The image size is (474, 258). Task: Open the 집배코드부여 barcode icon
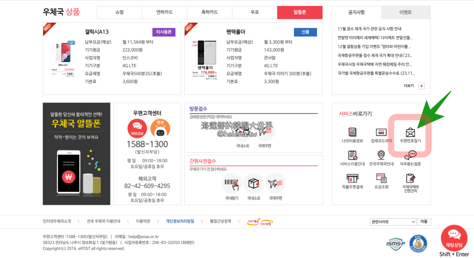[x=381, y=133]
